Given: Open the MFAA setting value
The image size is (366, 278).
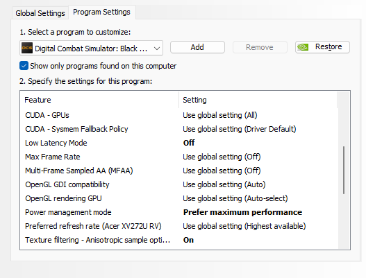Looking at the screenshot, I should coord(222,171).
